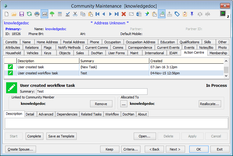This screenshot has height=156, width=233.
Task: Select the Membership tab
Action: pyautogui.click(x=218, y=53)
